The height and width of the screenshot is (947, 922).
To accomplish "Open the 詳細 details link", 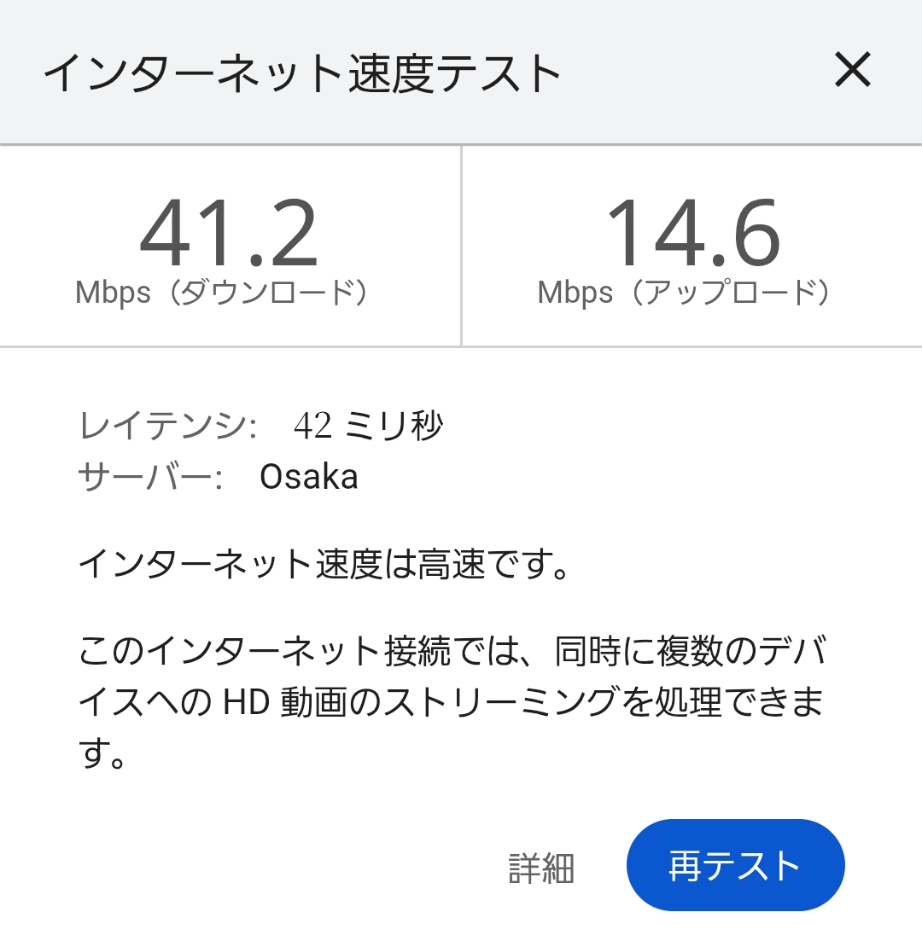I will pyautogui.click(x=541, y=869).
